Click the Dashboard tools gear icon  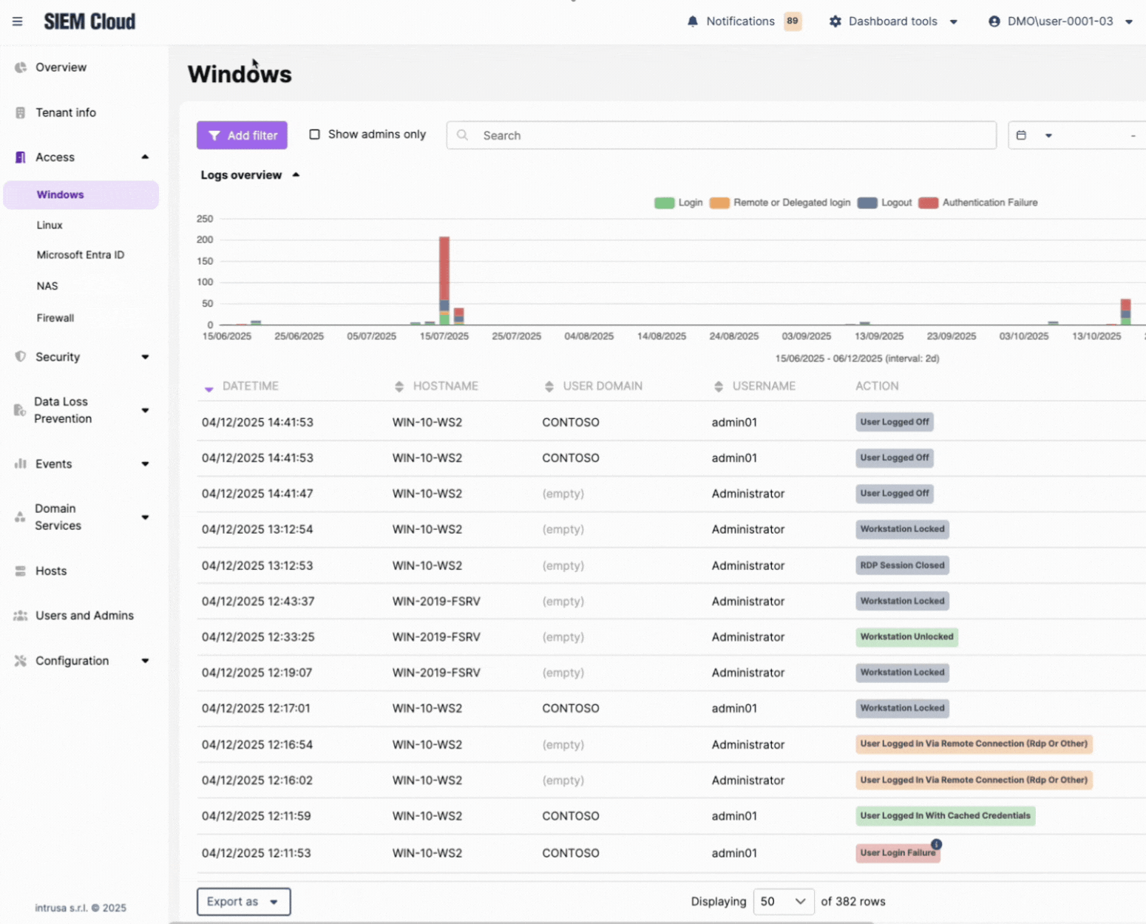coord(835,21)
